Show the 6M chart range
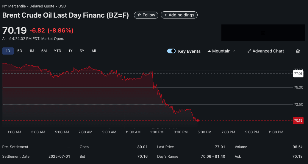 click(x=44, y=51)
